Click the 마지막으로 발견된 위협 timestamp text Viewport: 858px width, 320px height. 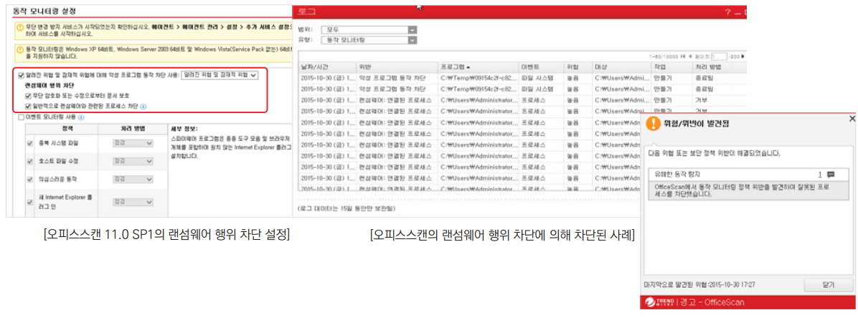tap(700, 284)
